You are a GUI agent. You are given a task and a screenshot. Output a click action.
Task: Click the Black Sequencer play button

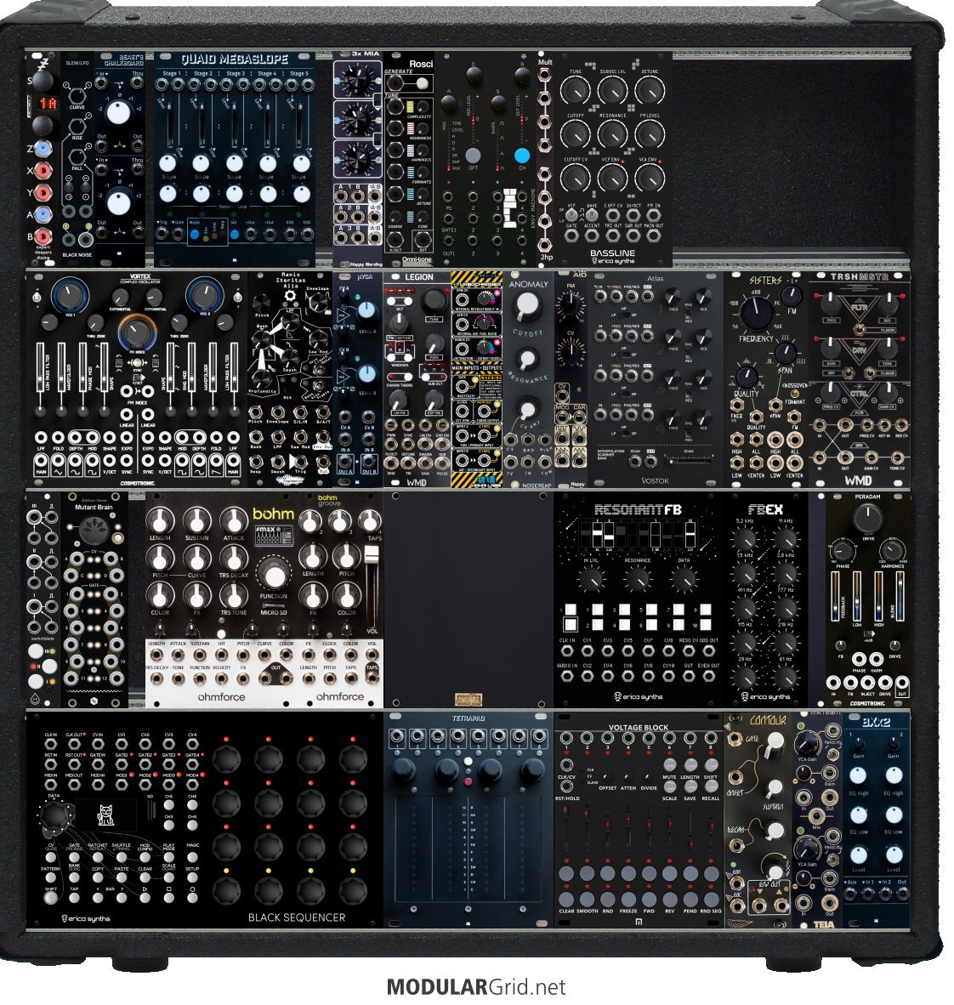click(x=145, y=898)
